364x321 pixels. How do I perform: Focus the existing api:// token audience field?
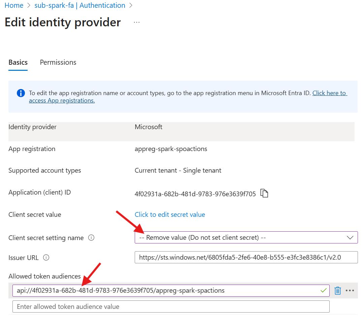(165, 291)
